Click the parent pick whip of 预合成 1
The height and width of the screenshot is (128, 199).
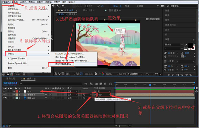95,95
